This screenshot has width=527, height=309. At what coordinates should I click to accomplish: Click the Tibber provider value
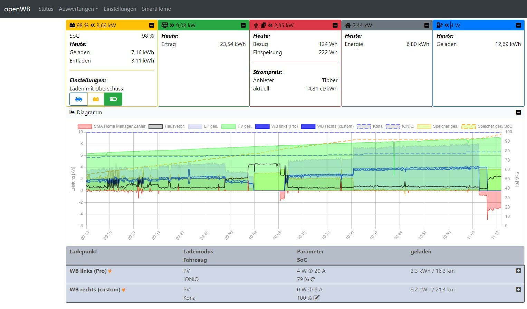pyautogui.click(x=330, y=80)
